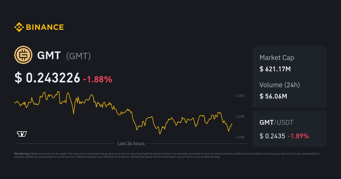Click the Last 24 hours label
The width and height of the screenshot is (341, 179).
(x=131, y=144)
